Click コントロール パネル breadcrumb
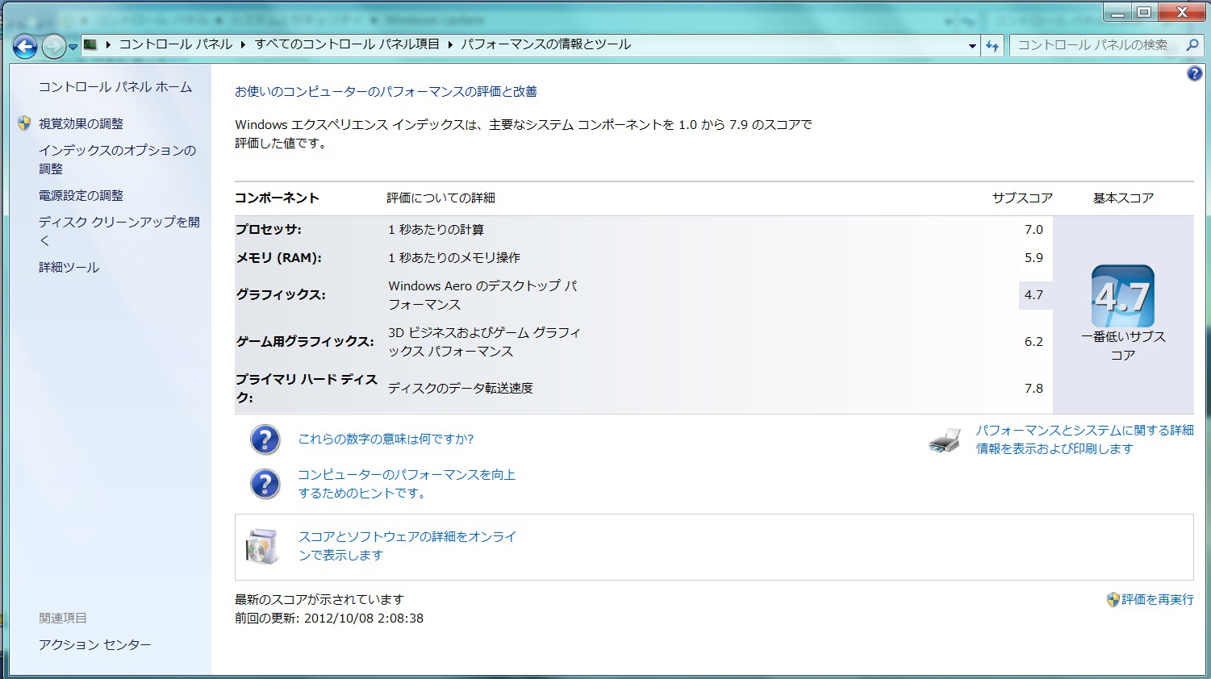 (x=176, y=44)
